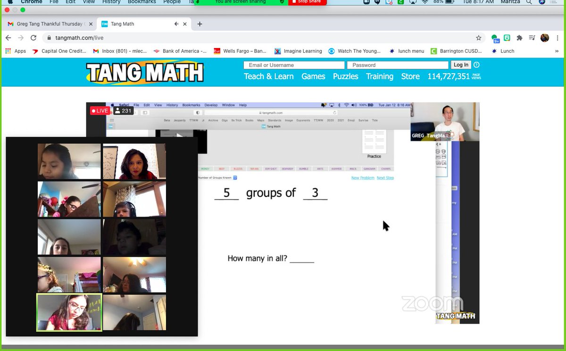566x351 pixels.
Task: Click the tangmath.com/live address bar
Action: [x=264, y=38]
